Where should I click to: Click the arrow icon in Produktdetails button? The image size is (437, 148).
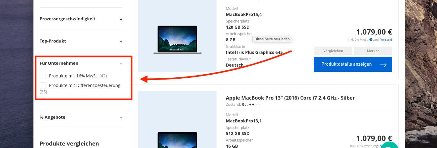pos(383,64)
